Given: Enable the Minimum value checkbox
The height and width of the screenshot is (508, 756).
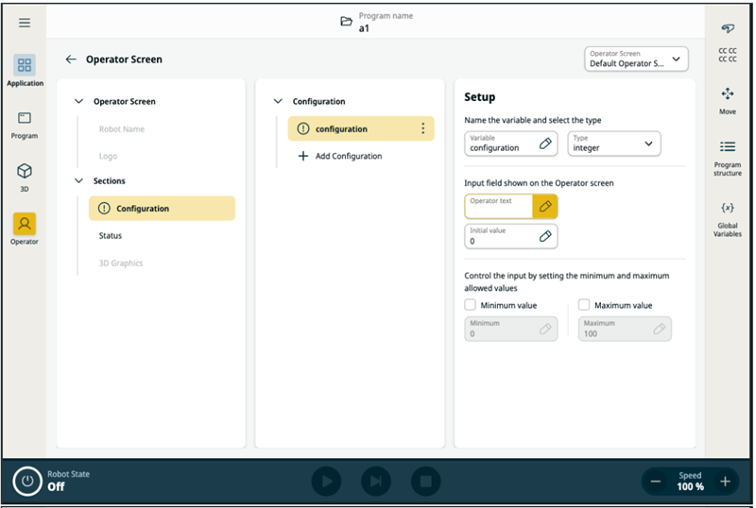Looking at the screenshot, I should pyautogui.click(x=471, y=305).
